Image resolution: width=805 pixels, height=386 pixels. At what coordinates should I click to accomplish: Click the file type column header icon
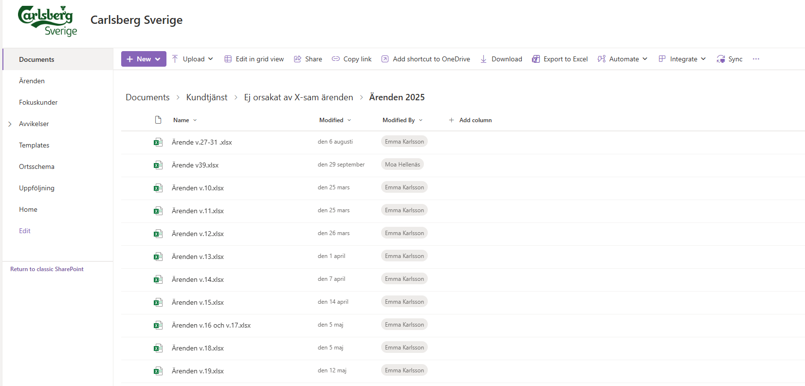click(x=158, y=120)
